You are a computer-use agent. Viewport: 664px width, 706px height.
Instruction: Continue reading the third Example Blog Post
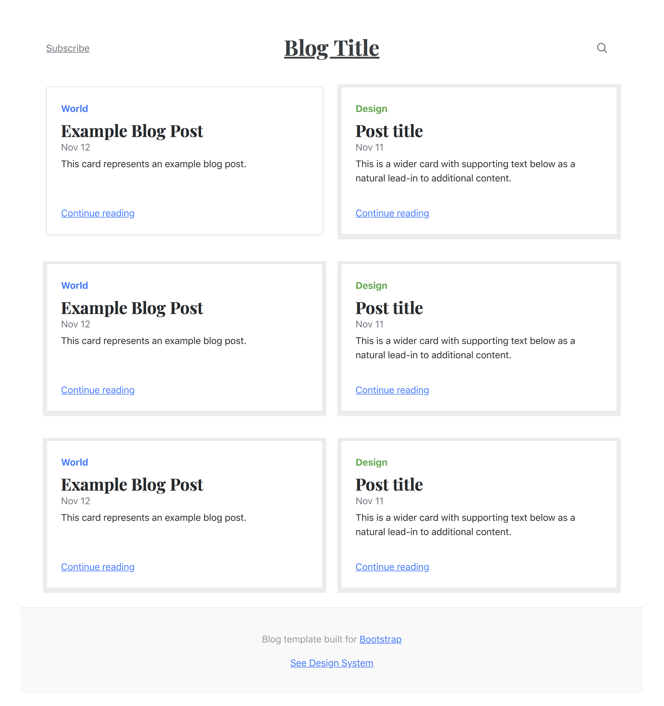(x=97, y=567)
